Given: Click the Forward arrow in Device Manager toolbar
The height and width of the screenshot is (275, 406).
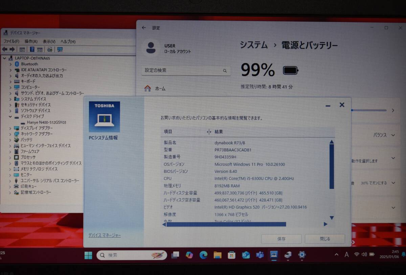Looking at the screenshot, I should coord(12,49).
